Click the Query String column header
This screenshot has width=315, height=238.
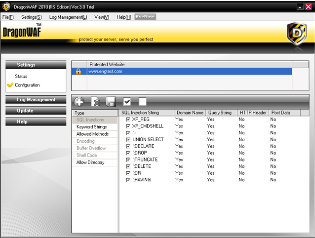click(221, 113)
